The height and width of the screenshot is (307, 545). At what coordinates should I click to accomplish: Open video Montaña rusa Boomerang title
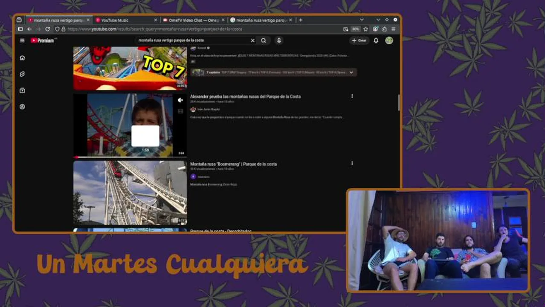pyautogui.click(x=233, y=164)
